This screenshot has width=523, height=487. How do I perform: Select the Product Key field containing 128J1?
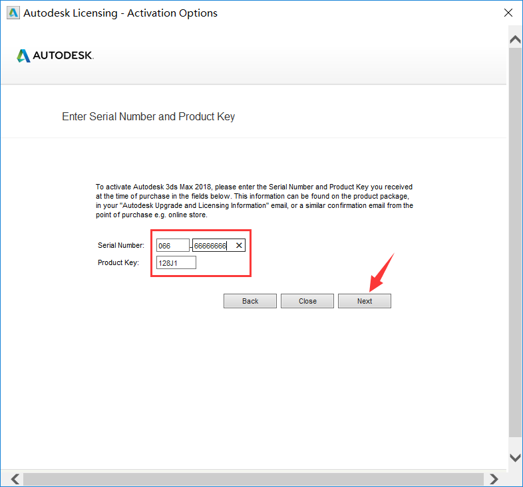(x=176, y=263)
